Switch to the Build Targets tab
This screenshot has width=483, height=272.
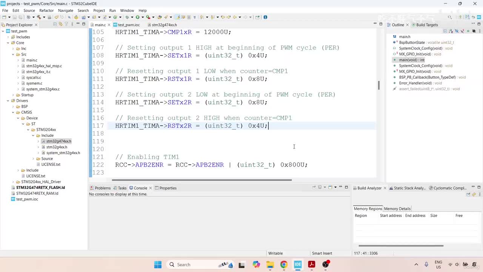(x=424, y=25)
